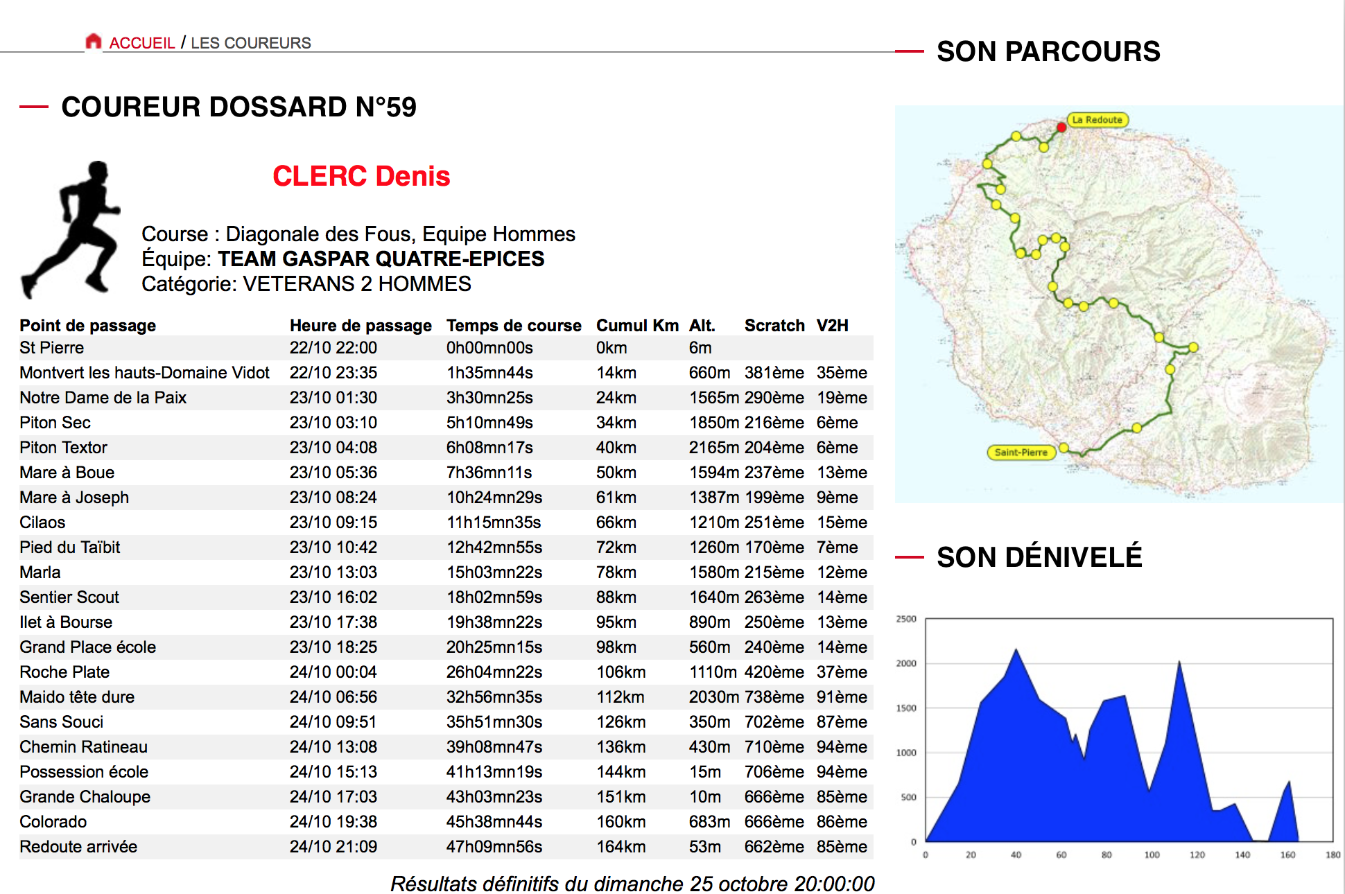This screenshot has height=894, width=1345.
Task: Select the Colorado checkpoint
Action: click(x=446, y=822)
